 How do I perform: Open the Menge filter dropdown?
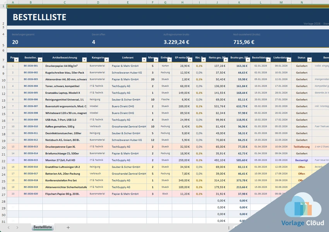(156, 60)
